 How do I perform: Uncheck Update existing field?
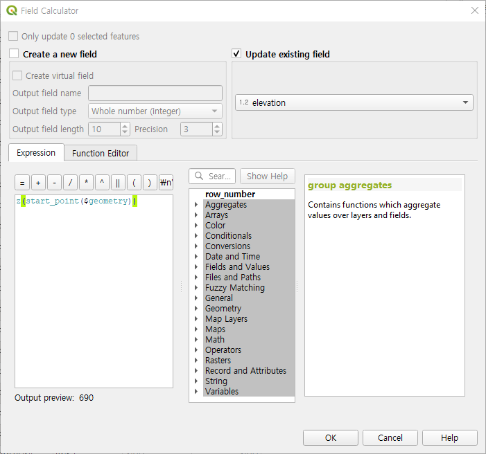tap(236, 54)
